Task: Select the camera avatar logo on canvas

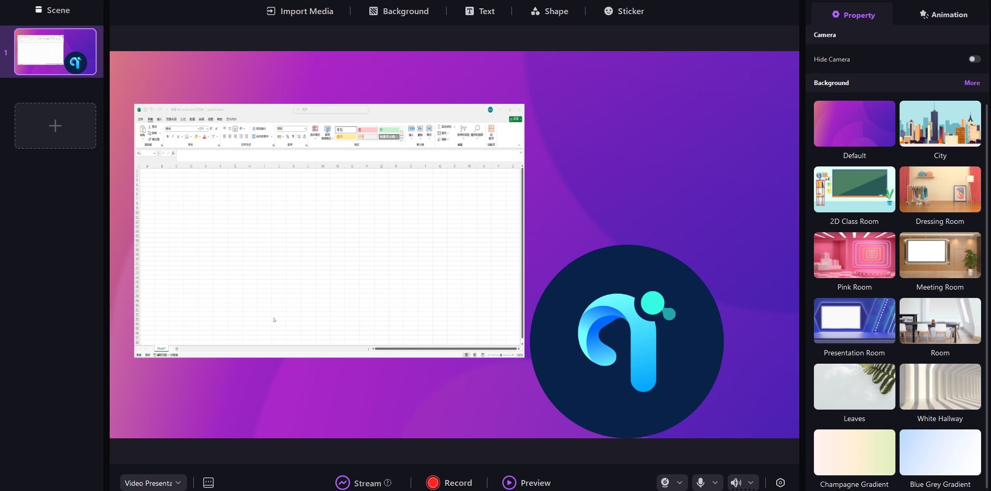Action: click(x=627, y=341)
